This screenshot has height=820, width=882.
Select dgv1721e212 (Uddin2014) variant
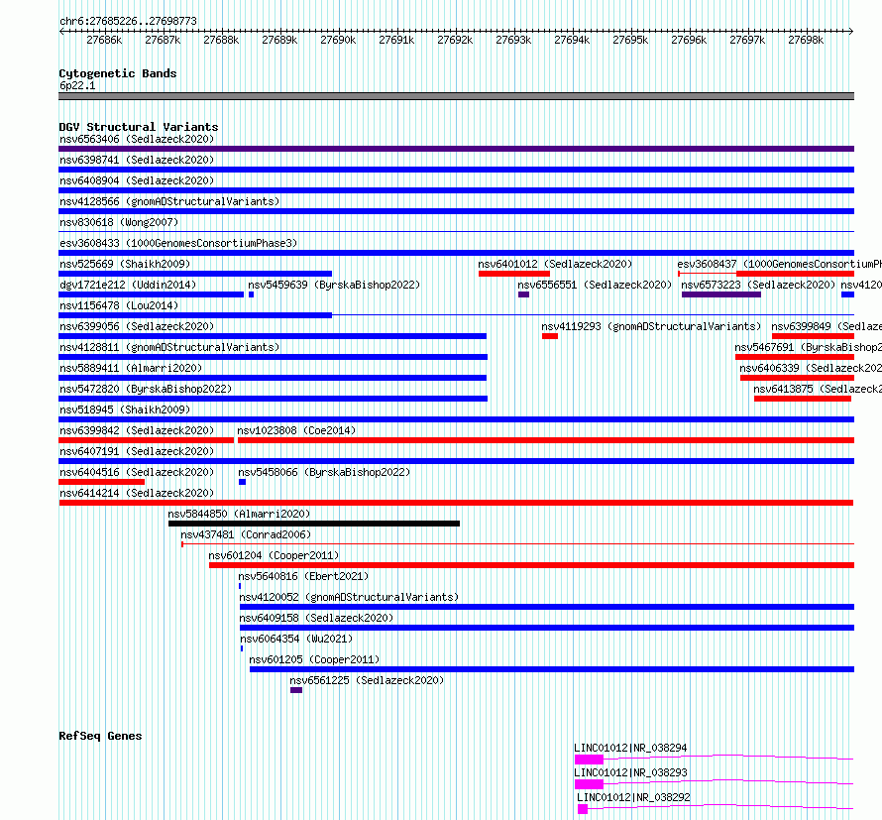point(128,285)
